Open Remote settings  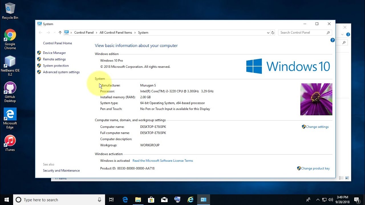click(54, 59)
